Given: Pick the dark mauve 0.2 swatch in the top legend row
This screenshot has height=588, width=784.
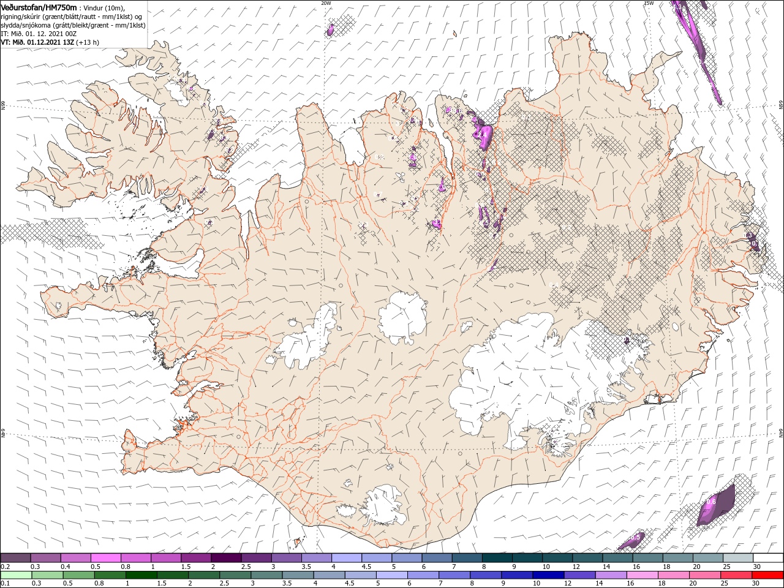Looking at the screenshot, I should click(x=15, y=557).
